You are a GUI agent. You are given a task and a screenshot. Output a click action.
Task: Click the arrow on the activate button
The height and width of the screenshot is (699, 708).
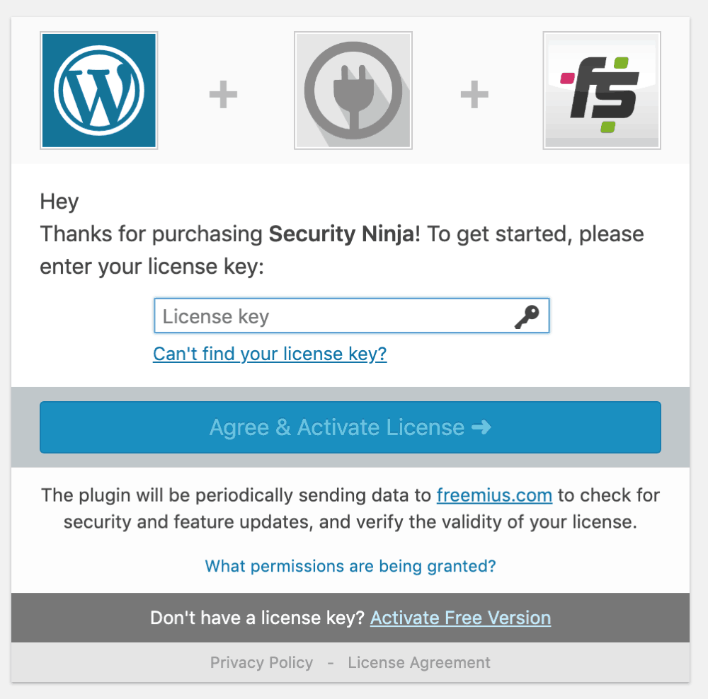pyautogui.click(x=481, y=427)
